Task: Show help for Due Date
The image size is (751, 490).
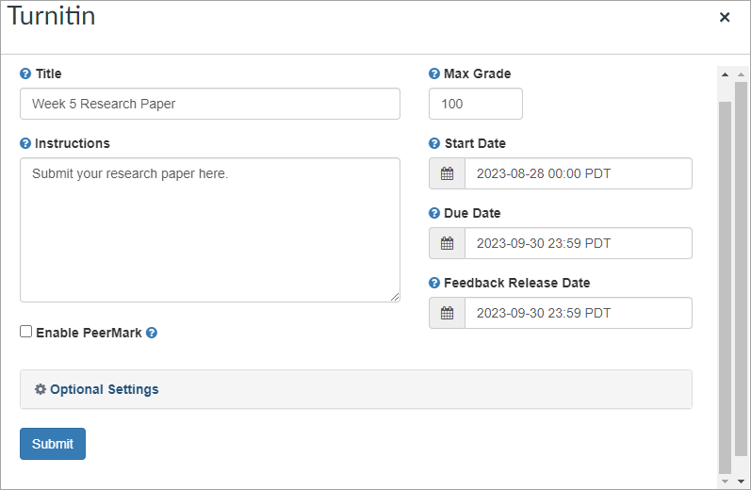Action: point(434,213)
